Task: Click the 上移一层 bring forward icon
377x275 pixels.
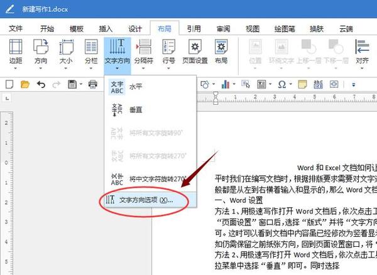Action: point(309,47)
